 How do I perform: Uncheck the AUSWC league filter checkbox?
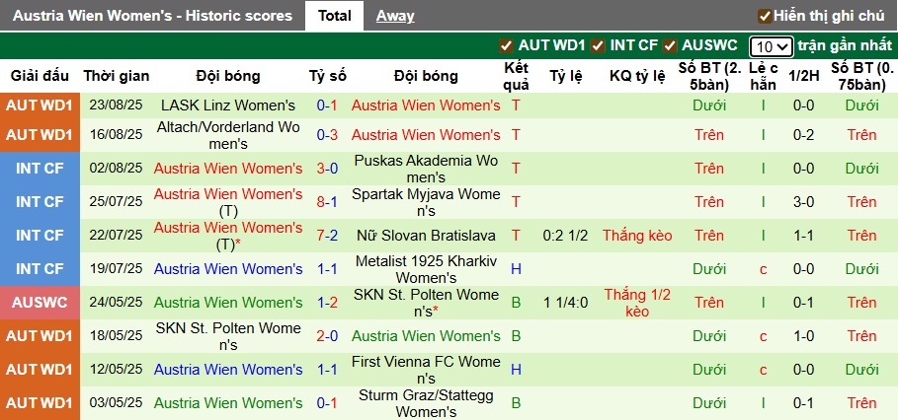click(x=670, y=45)
